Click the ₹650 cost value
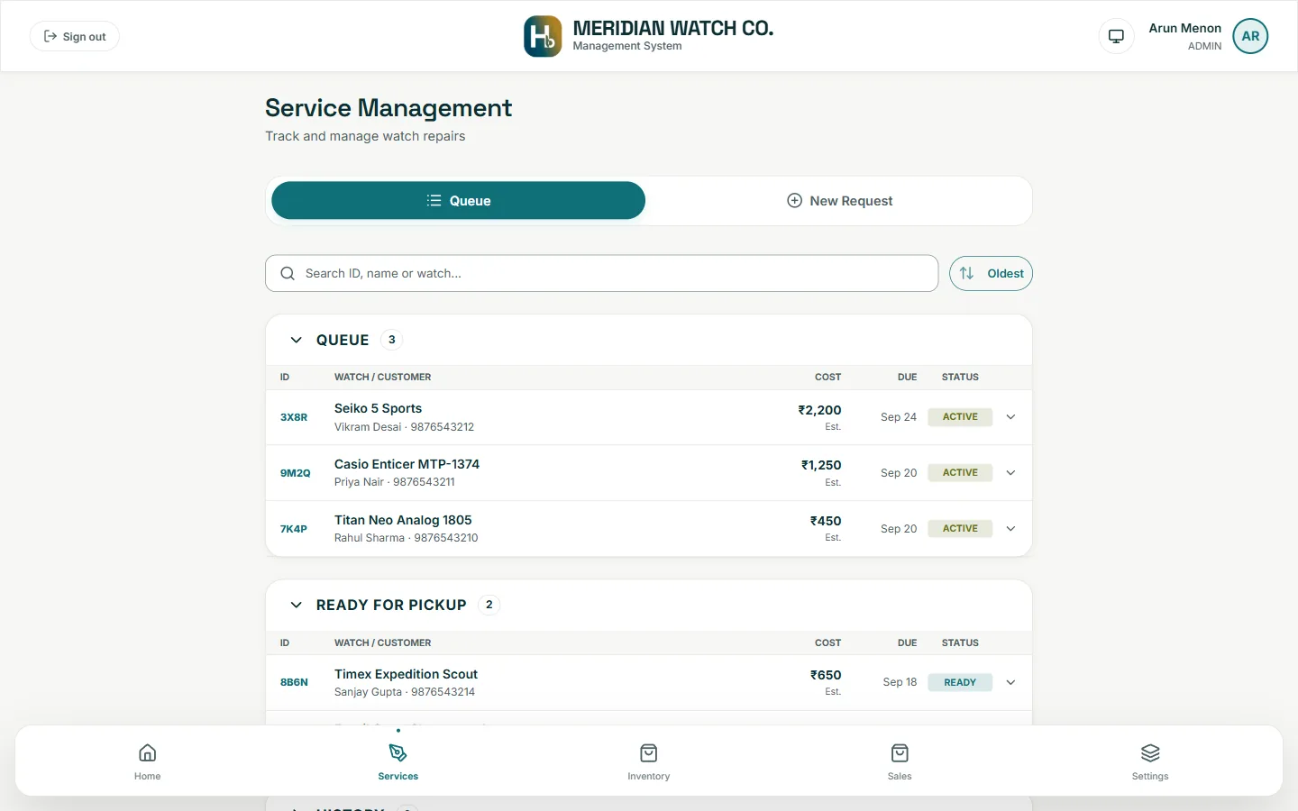Image resolution: width=1298 pixels, height=811 pixels. [x=826, y=675]
